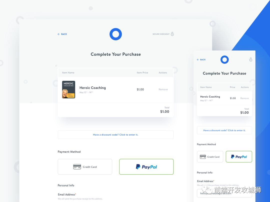Screen dimensions: 270x202
Task: Select the PayPal payment method in desktop view
Action: (146, 167)
